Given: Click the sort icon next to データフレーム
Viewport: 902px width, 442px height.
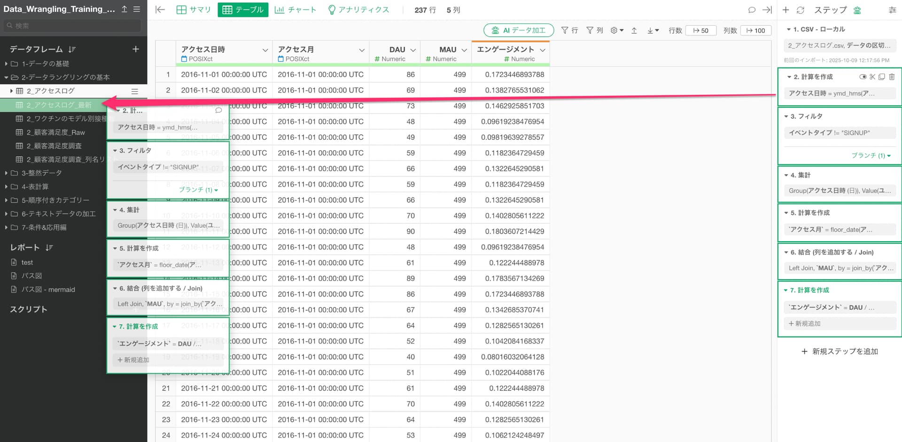Looking at the screenshot, I should [72, 49].
